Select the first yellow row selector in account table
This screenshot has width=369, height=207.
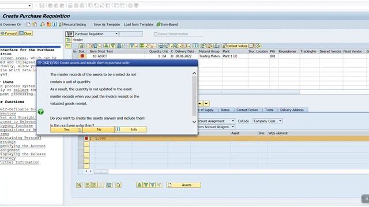[86, 144]
